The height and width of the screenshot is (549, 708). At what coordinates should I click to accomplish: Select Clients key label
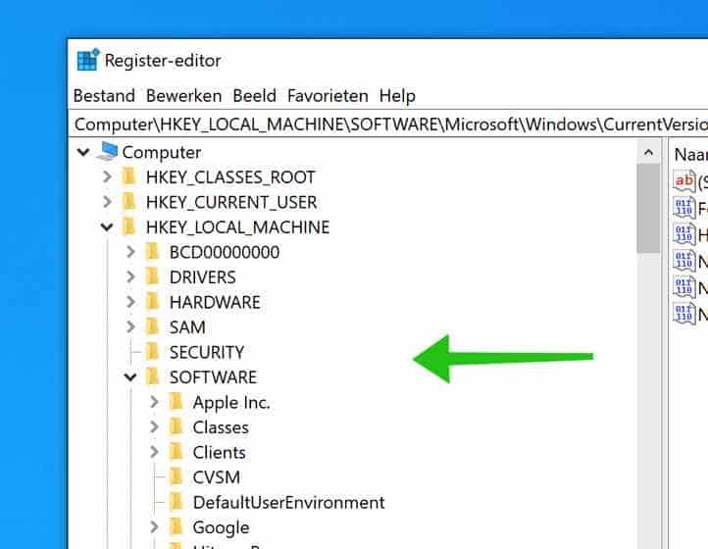coord(219,452)
